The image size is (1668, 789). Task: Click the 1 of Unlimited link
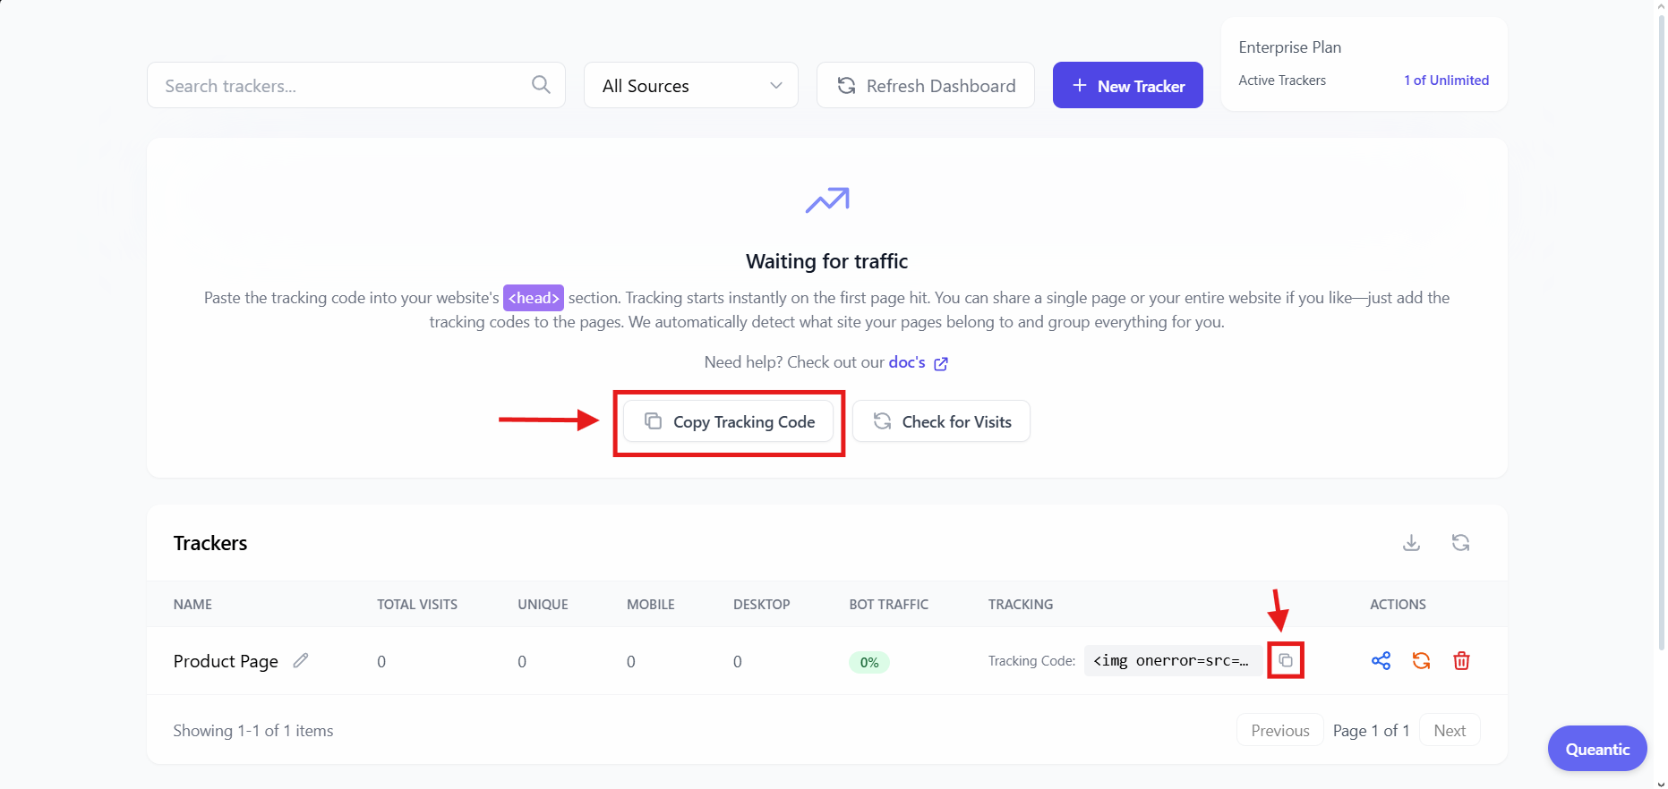click(1446, 81)
